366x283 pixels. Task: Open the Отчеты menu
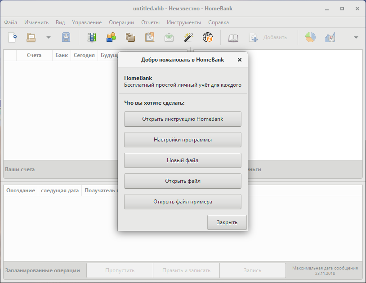tap(150, 22)
